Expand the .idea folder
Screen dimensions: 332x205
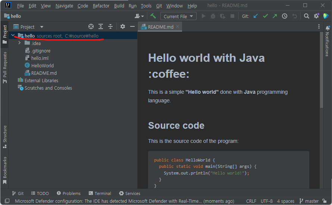[x=19, y=43]
